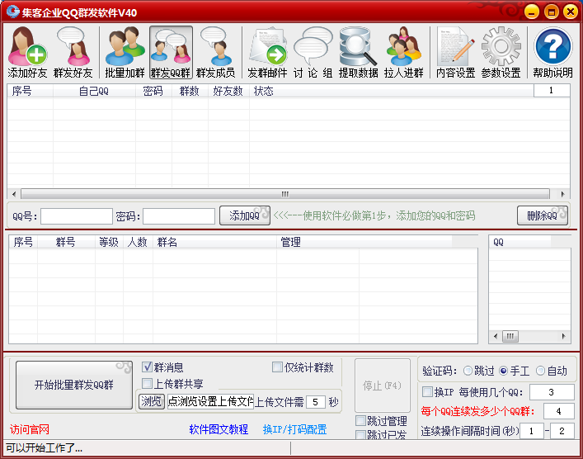This screenshot has width=583, height=459.
Task: Open the 批量加群 batch join tool
Action: (x=125, y=52)
